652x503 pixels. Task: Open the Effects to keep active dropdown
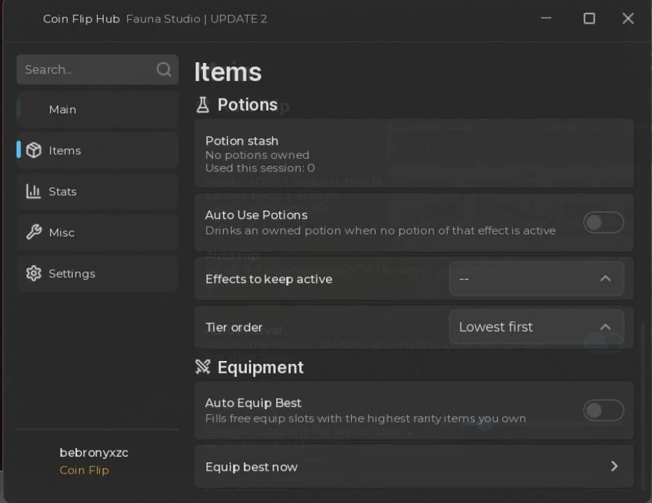tap(537, 278)
